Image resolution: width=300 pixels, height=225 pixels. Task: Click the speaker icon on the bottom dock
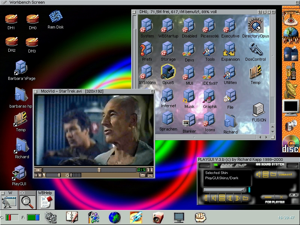pyautogui.click(x=157, y=217)
